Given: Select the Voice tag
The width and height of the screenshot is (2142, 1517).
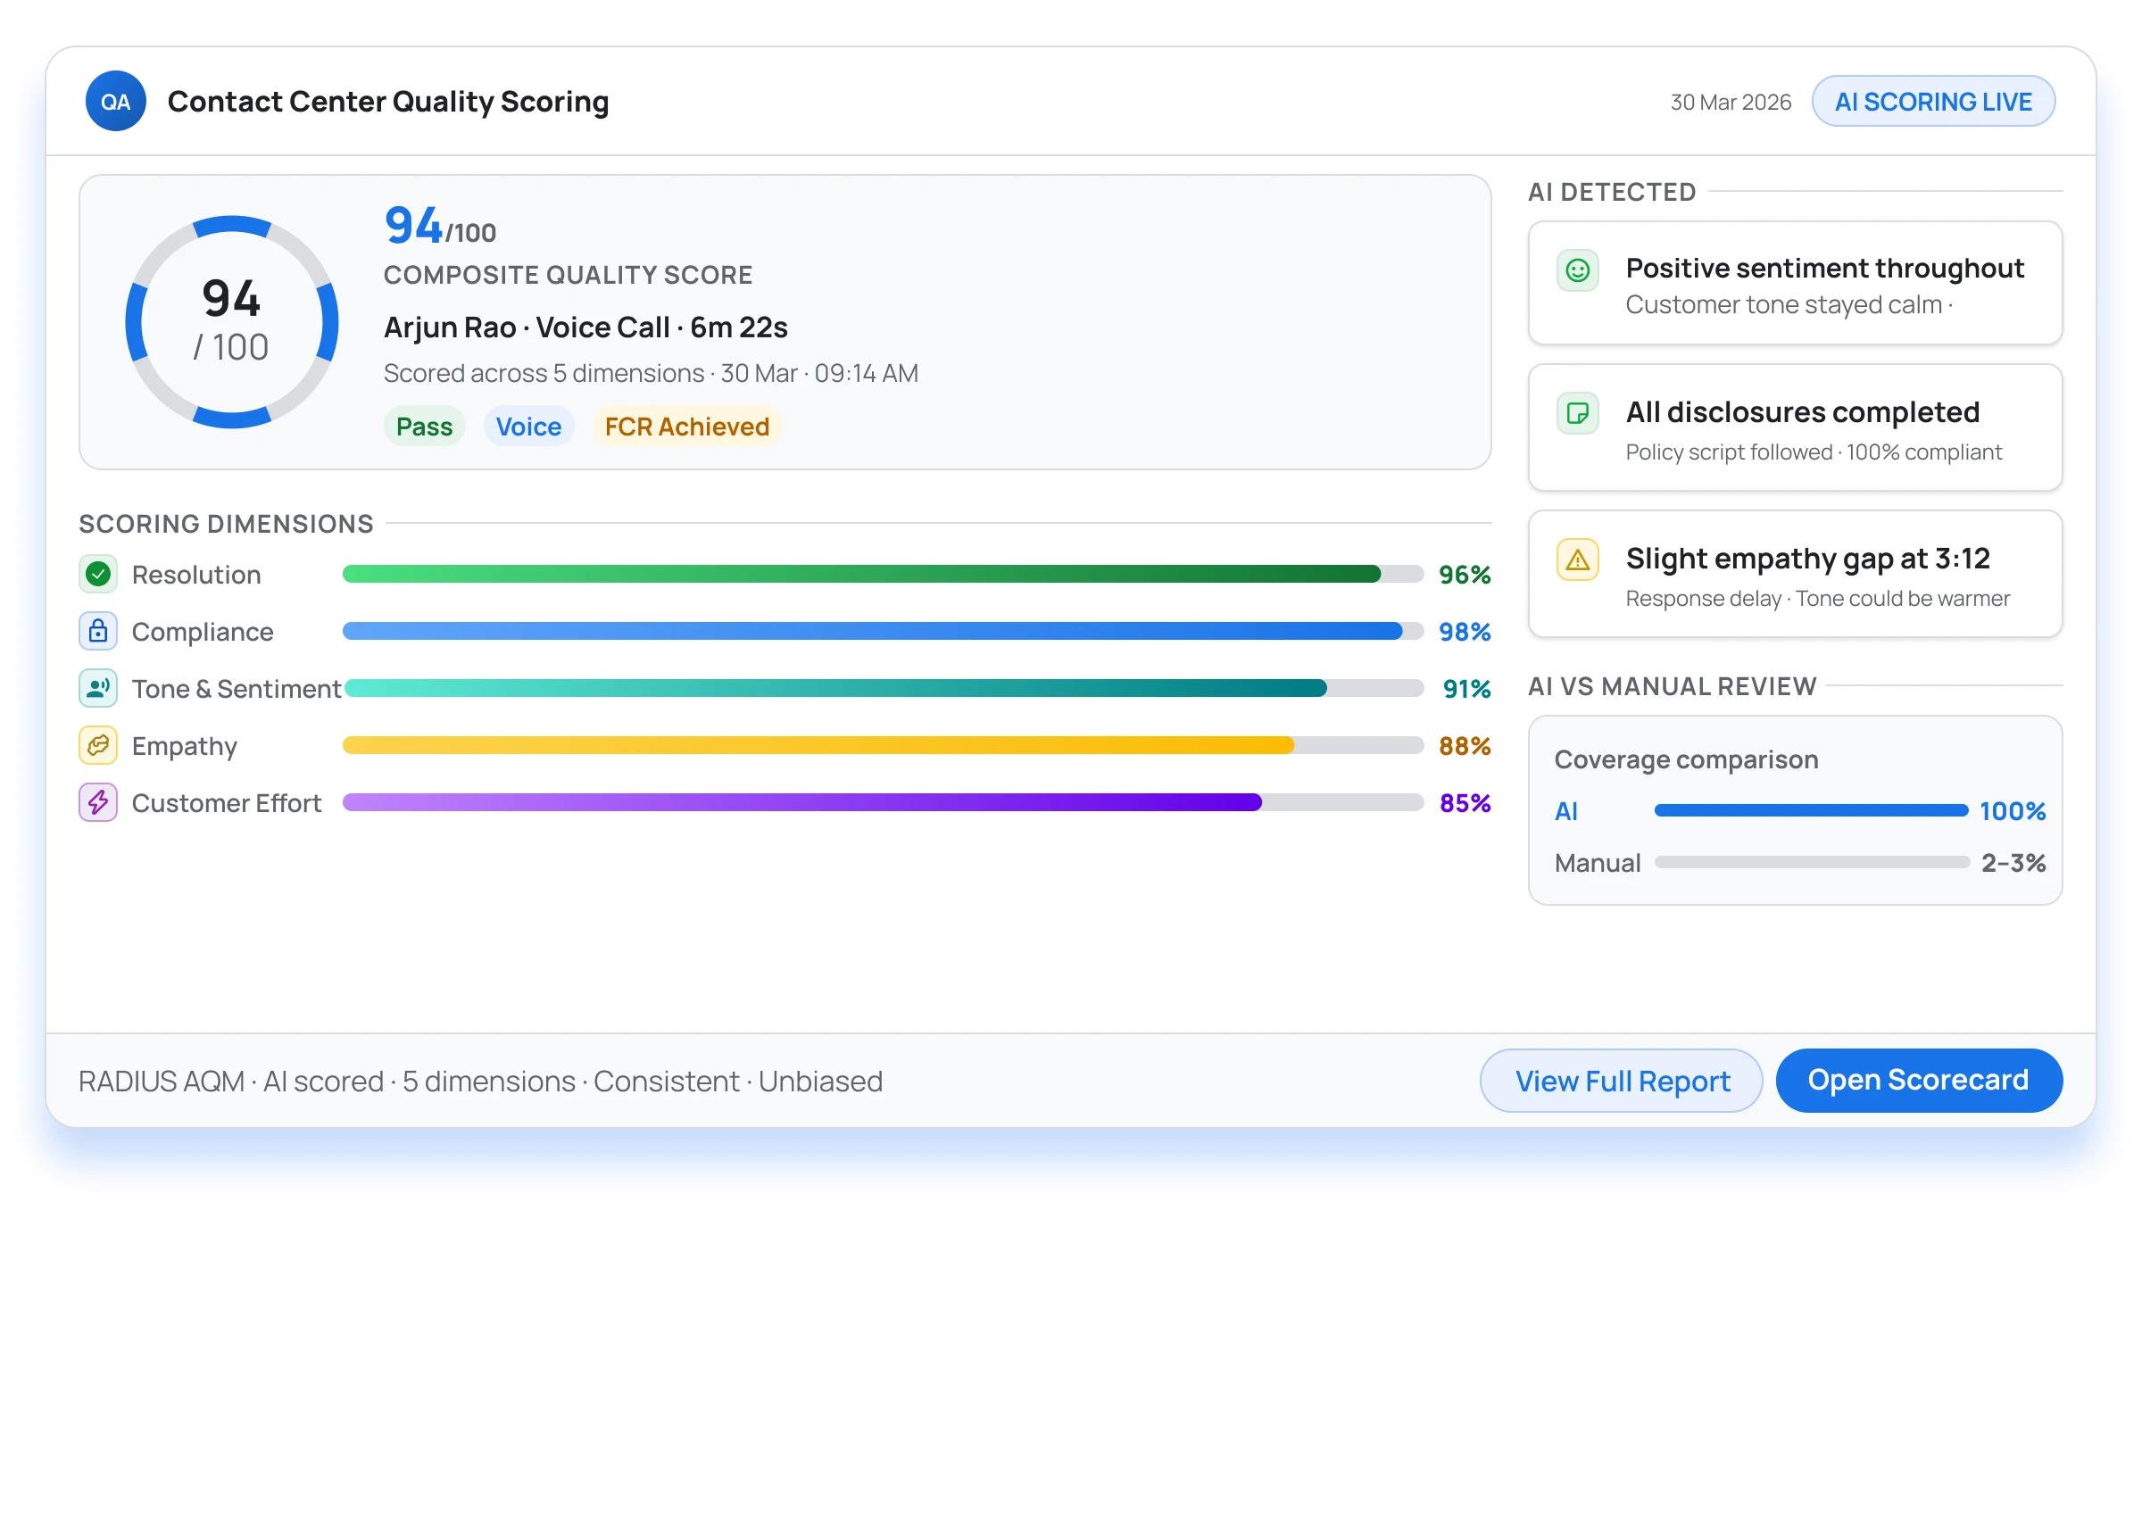Looking at the screenshot, I should tap(527, 426).
